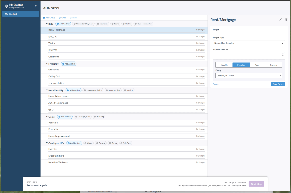Select the Electric category row
This screenshot has width=291, height=193.
pyautogui.click(x=124, y=37)
